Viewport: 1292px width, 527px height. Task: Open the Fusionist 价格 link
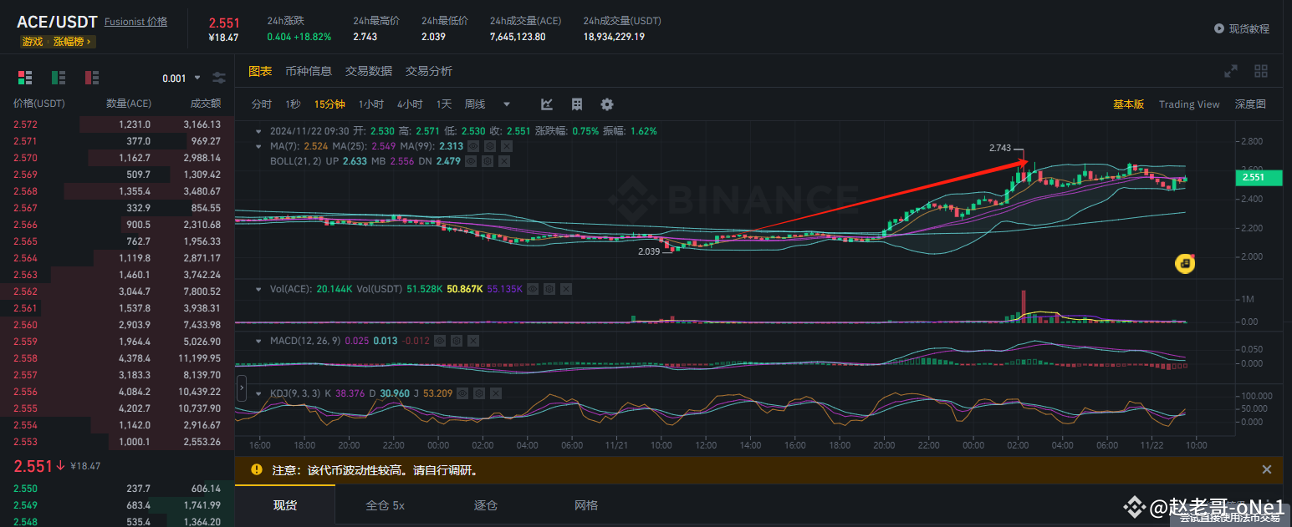click(135, 22)
